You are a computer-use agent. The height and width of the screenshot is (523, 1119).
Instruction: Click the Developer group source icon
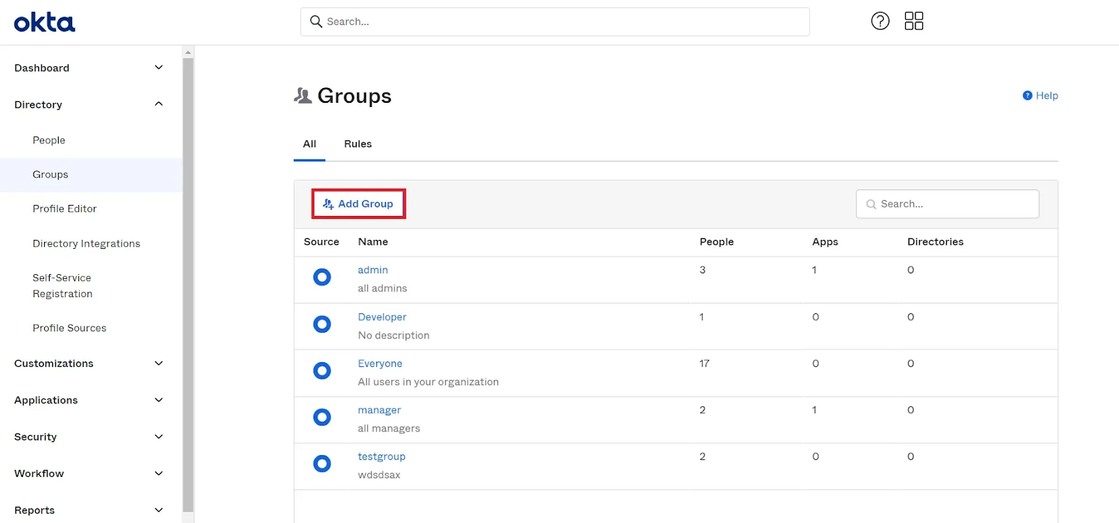(x=322, y=324)
